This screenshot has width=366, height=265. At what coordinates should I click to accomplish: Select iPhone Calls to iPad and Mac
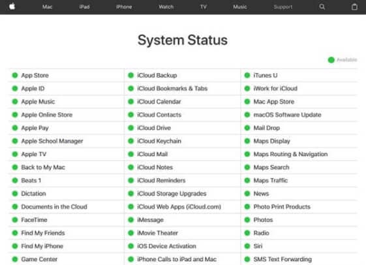tap(177, 259)
